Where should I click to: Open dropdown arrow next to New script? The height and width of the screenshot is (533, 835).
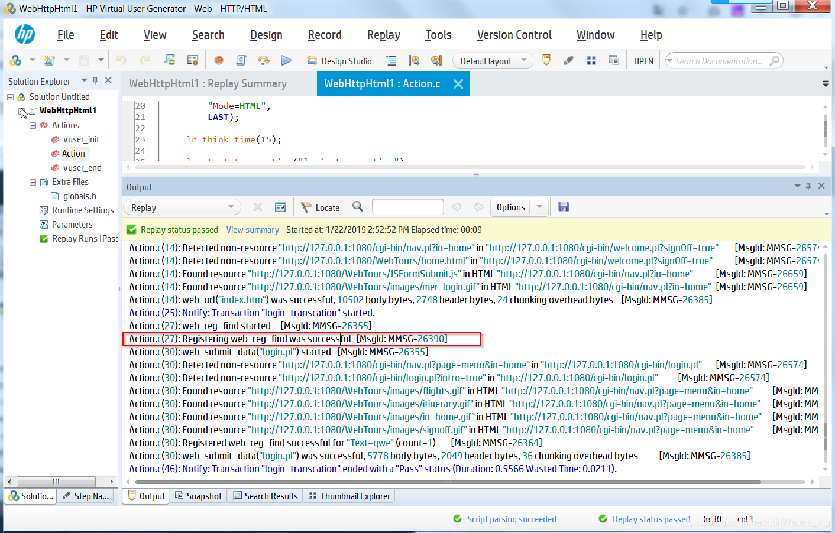coord(66,60)
